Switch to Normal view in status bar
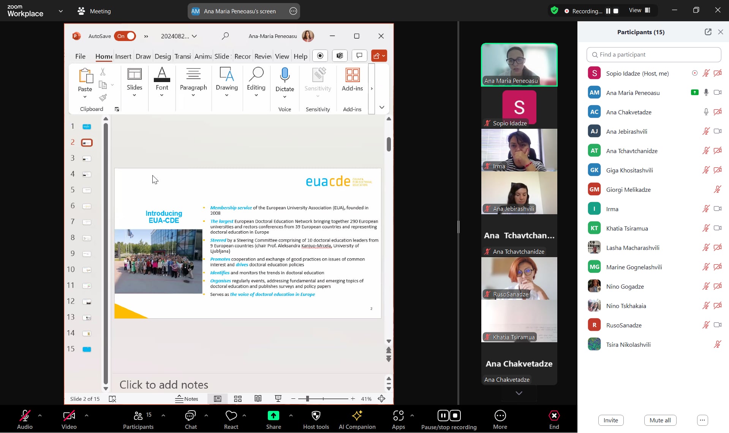 (x=218, y=398)
